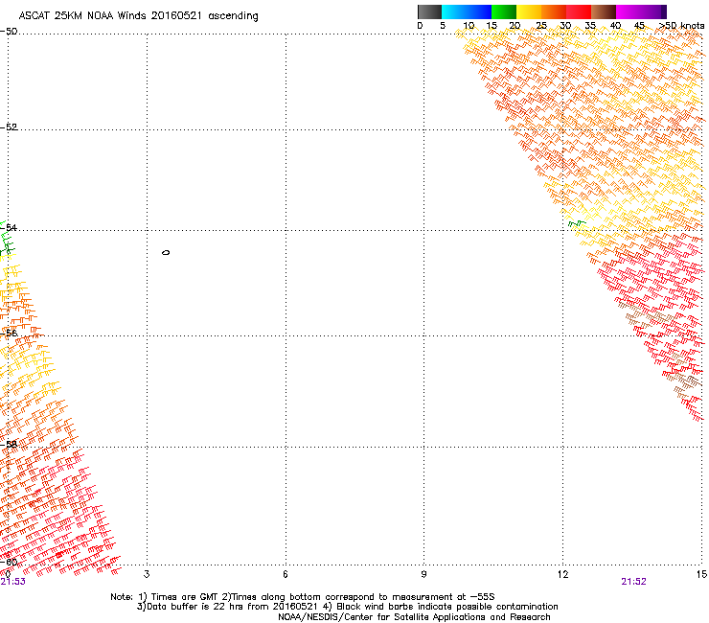Click the '-52' latitude axis label
709x623 pixels.
tap(9, 127)
